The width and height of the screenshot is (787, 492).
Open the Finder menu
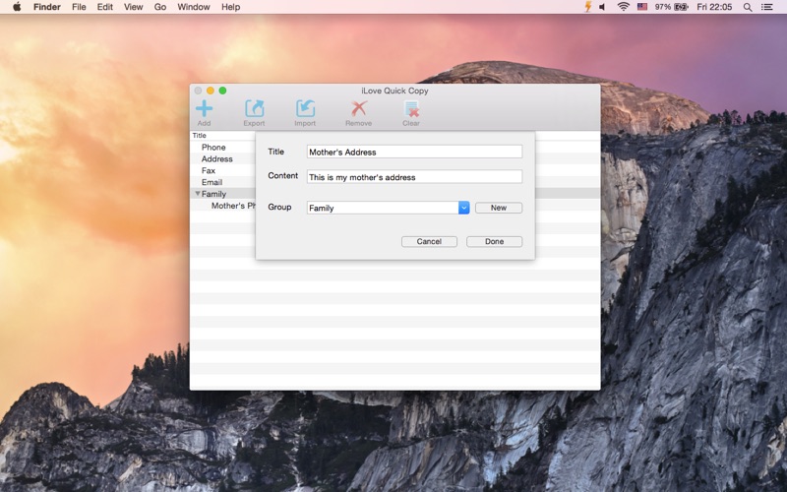(46, 7)
